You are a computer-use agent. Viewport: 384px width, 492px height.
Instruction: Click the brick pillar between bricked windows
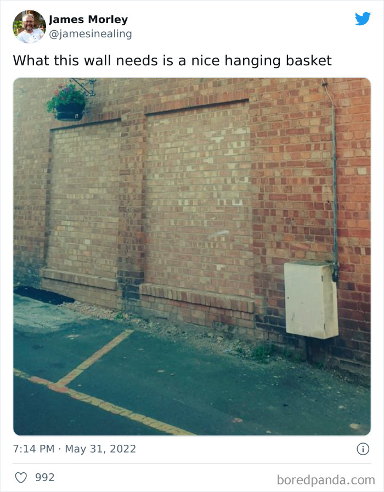(132, 201)
